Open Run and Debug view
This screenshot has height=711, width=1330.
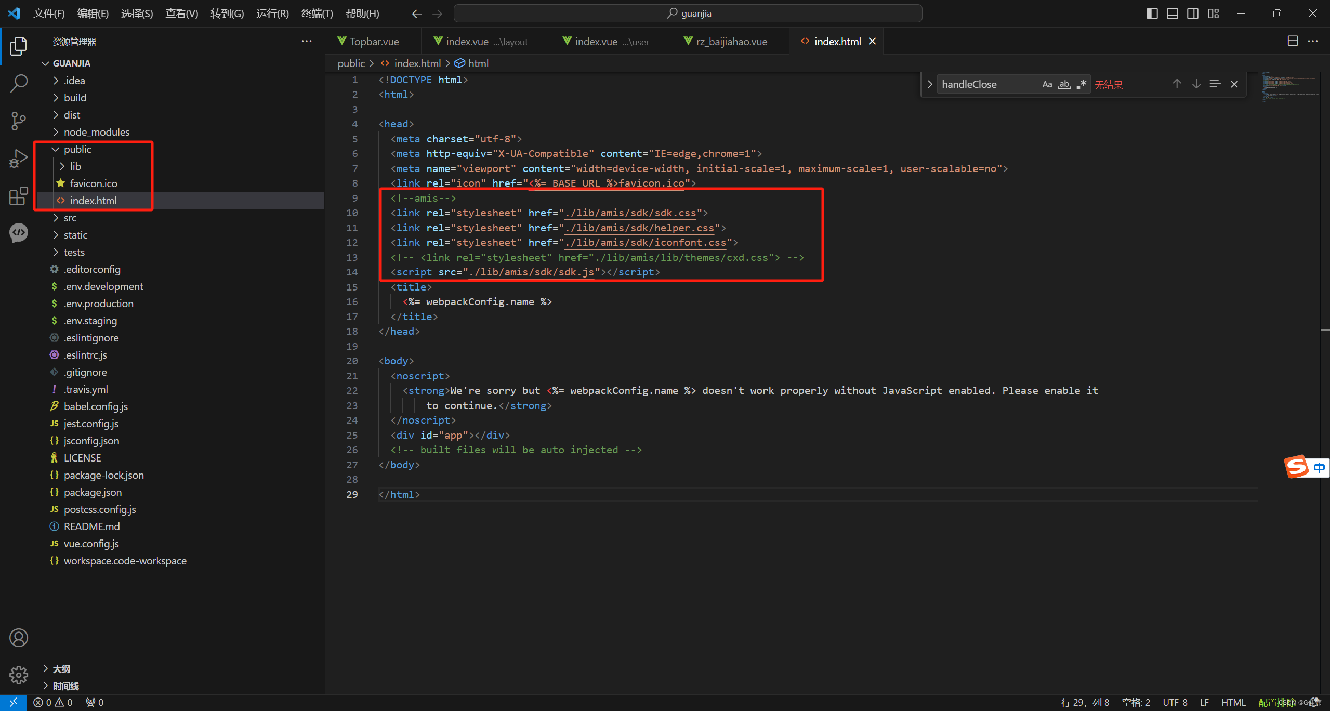point(19,158)
